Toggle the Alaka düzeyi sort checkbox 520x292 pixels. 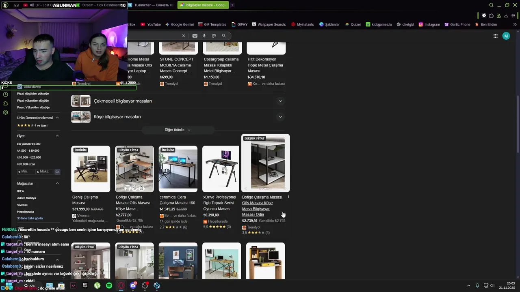click(x=19, y=87)
